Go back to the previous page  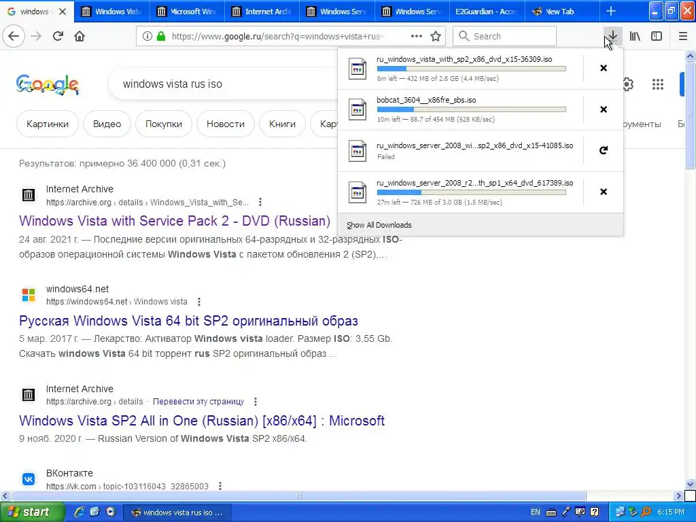(14, 36)
